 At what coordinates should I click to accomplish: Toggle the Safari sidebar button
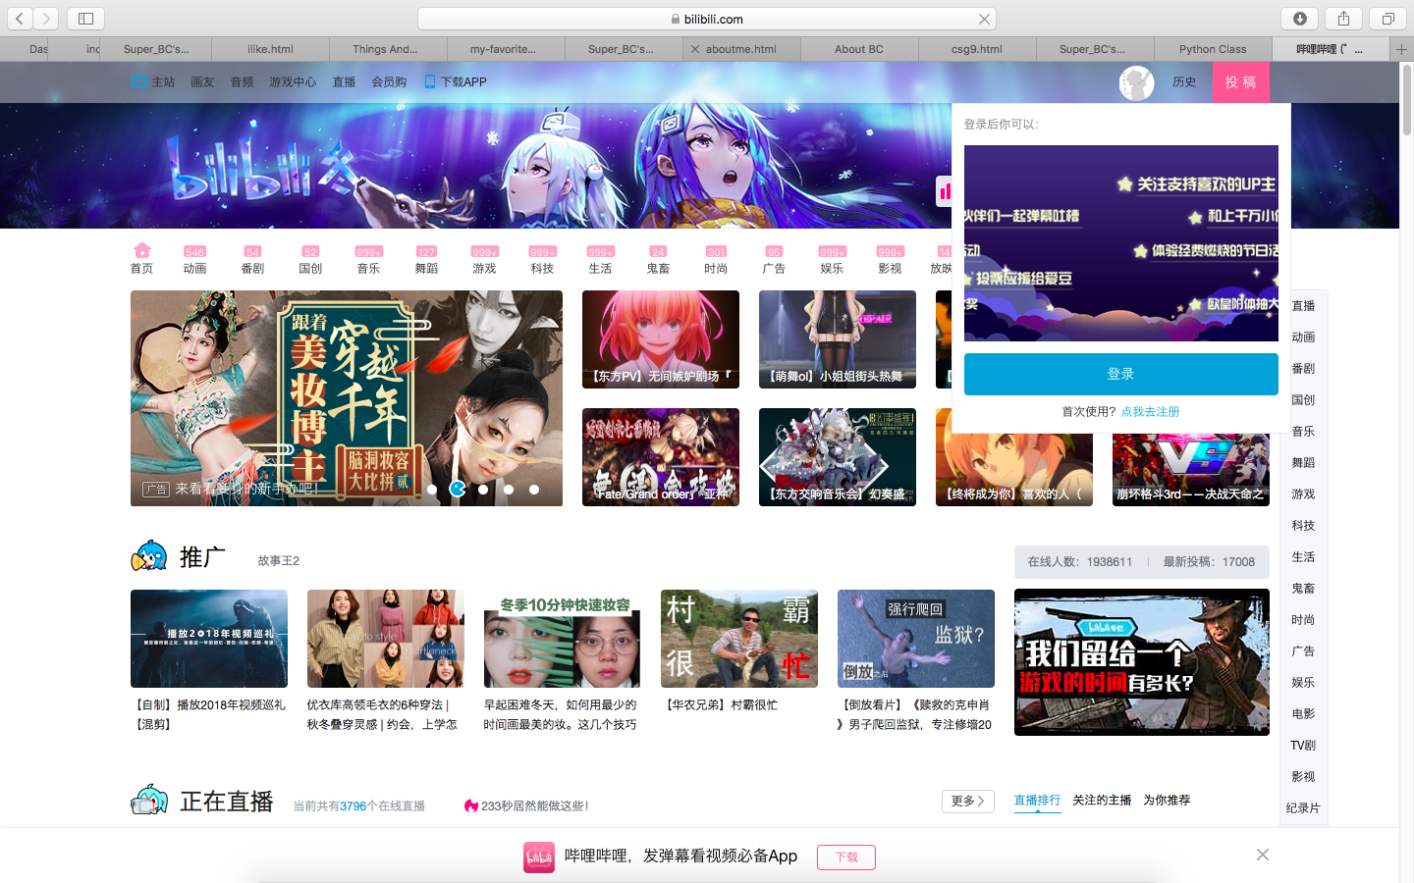85,18
